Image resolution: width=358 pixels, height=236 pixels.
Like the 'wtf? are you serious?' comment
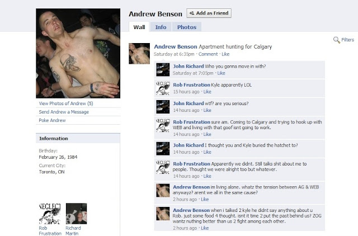pos(208,110)
